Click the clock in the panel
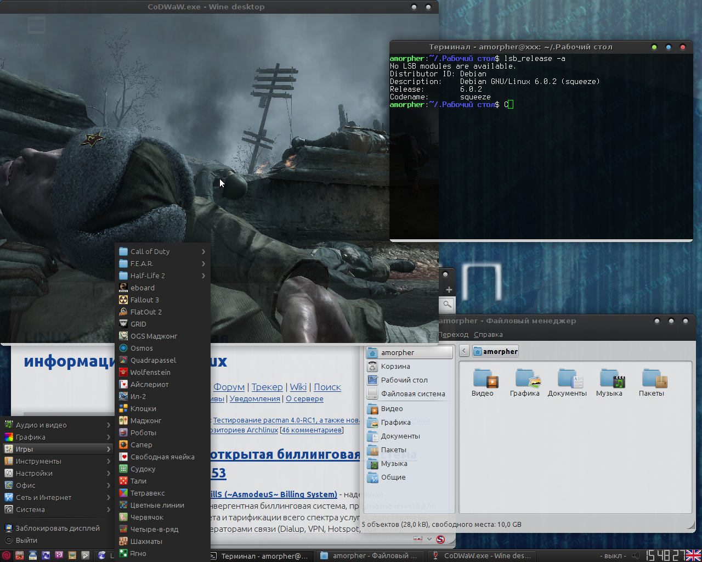 point(665,555)
